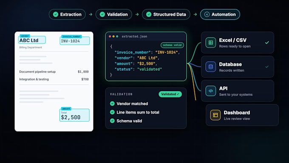Select the INV-1024 invoice number field
289x163 pixels.
pos(75,41)
